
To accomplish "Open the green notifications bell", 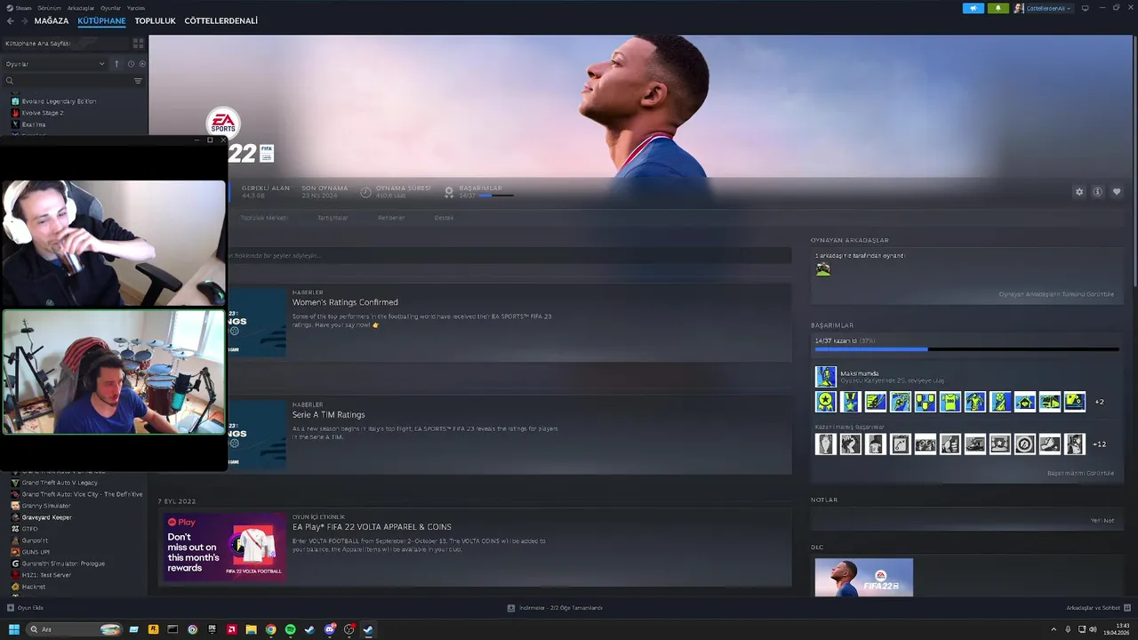I will (998, 8).
